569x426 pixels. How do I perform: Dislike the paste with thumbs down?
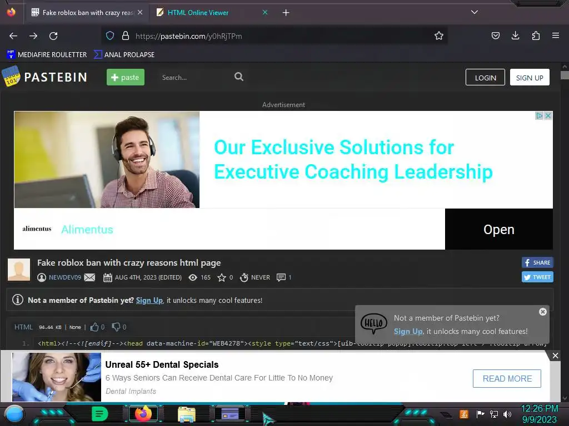[116, 327]
